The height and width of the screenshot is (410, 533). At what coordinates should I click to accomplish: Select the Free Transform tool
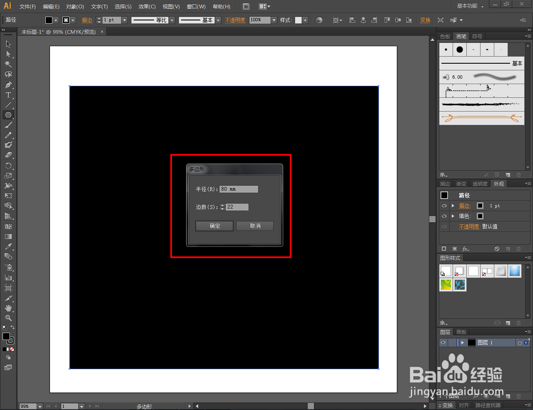8,196
